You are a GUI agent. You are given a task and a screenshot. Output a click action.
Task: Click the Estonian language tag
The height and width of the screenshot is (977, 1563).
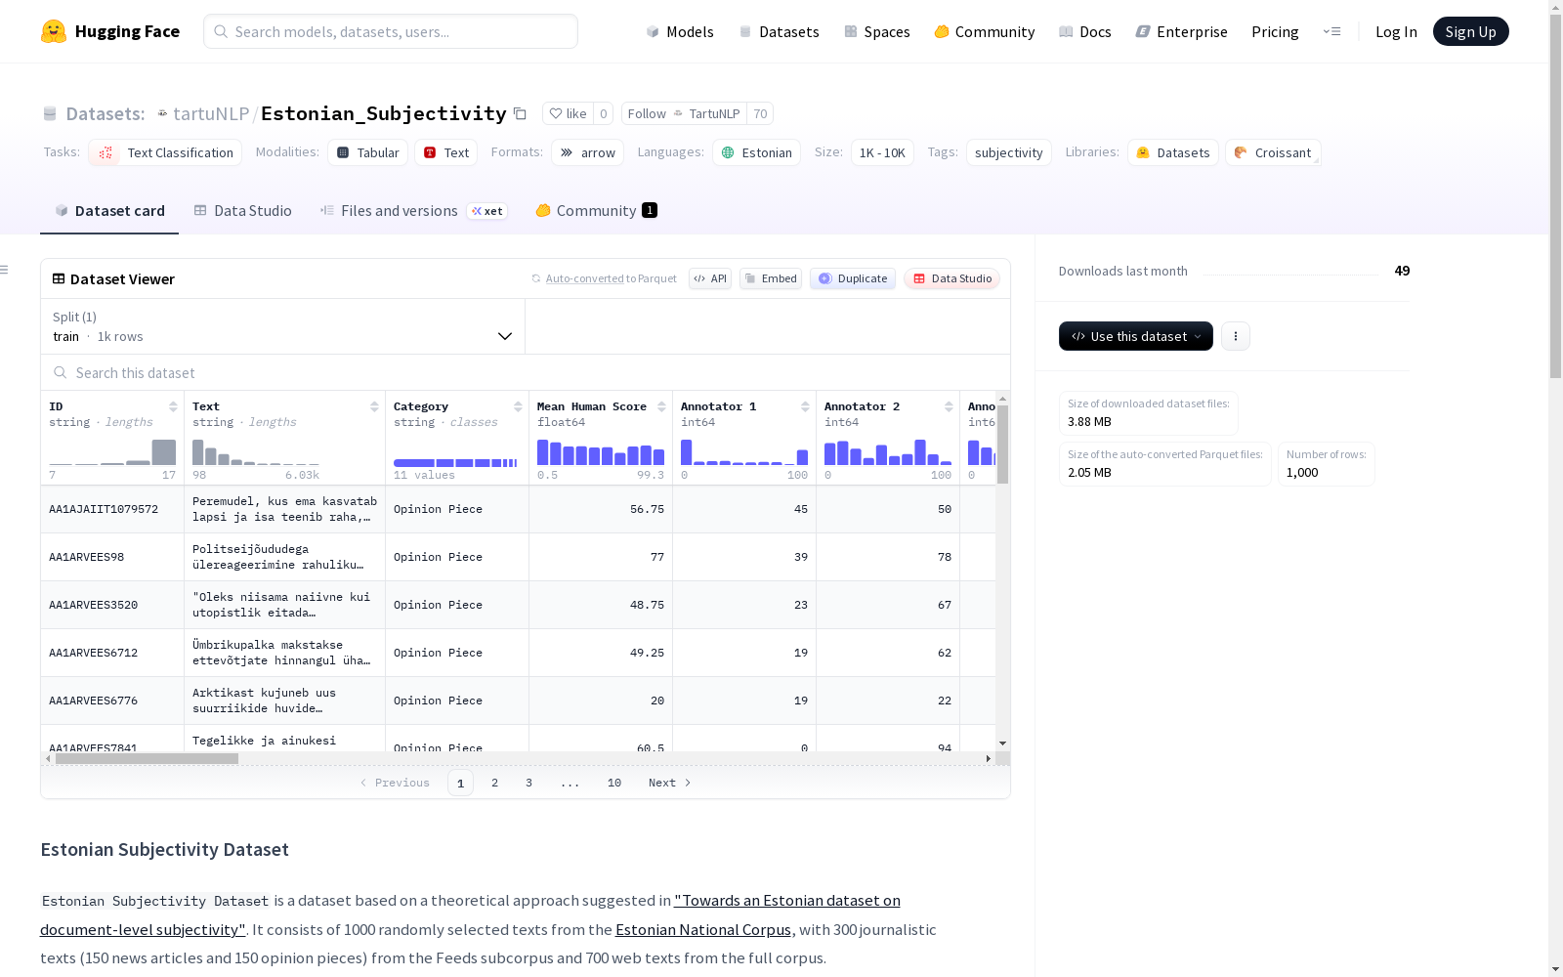(756, 152)
